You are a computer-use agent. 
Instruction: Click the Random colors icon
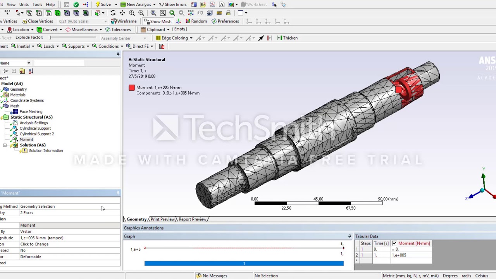[188, 21]
